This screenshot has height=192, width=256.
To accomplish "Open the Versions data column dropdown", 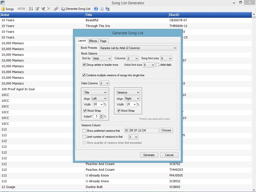I will [128, 92].
